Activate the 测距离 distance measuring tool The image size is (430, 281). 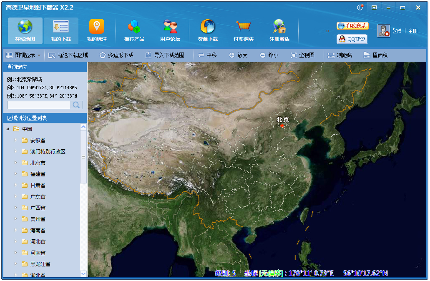pyautogui.click(x=340, y=55)
